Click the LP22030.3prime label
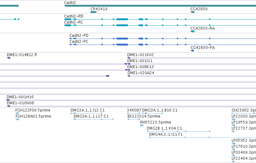Image resolution: width=256 pixels, height=163 pixels. pos(244,116)
